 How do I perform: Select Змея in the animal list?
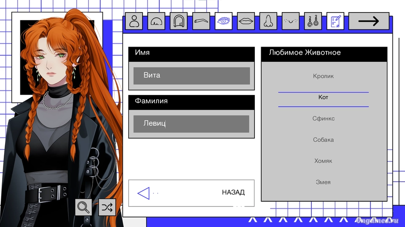pos(324,182)
